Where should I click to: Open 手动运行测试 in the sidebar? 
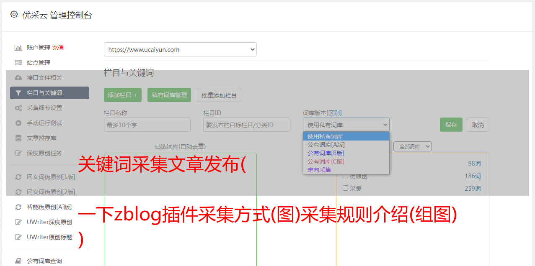tap(44, 123)
